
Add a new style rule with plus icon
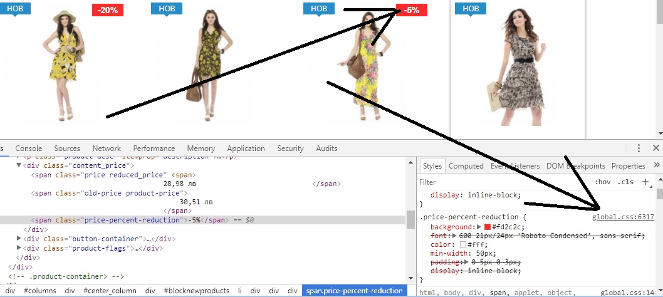click(645, 182)
